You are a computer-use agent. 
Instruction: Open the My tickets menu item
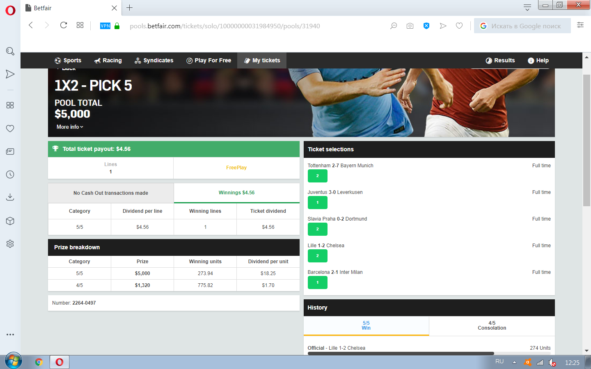tap(262, 60)
